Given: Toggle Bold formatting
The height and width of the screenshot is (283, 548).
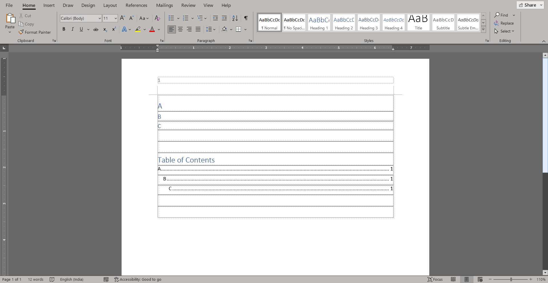Looking at the screenshot, I should pyautogui.click(x=64, y=29).
